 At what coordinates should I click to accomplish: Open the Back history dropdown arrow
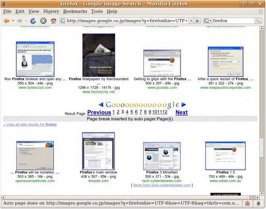[x=13, y=21]
